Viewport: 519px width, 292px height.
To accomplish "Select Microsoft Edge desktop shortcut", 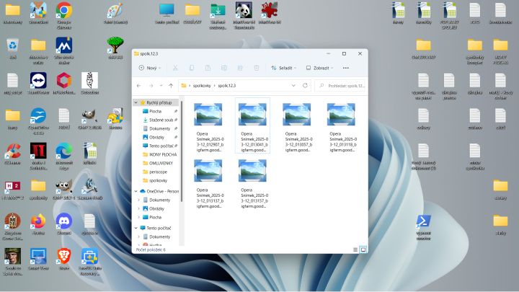I will coord(64,156).
